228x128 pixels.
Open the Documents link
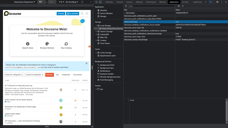78,75
